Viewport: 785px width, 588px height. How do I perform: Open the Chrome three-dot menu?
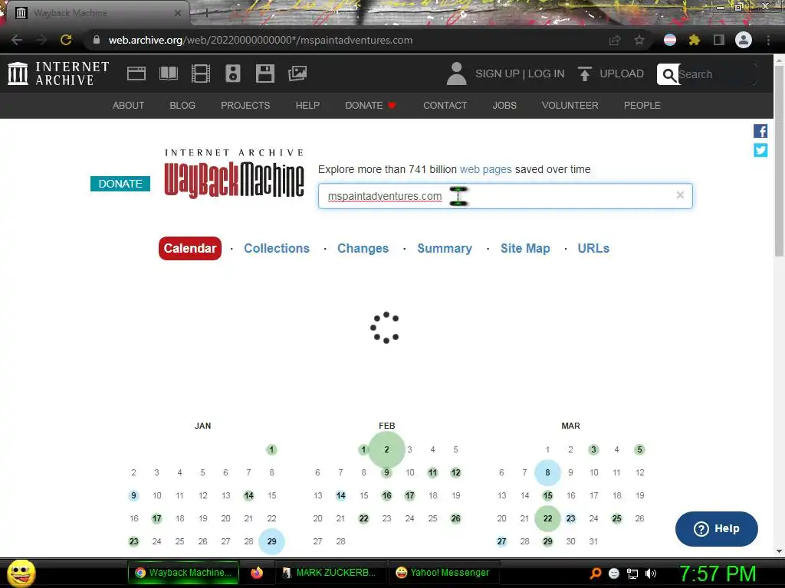point(768,40)
